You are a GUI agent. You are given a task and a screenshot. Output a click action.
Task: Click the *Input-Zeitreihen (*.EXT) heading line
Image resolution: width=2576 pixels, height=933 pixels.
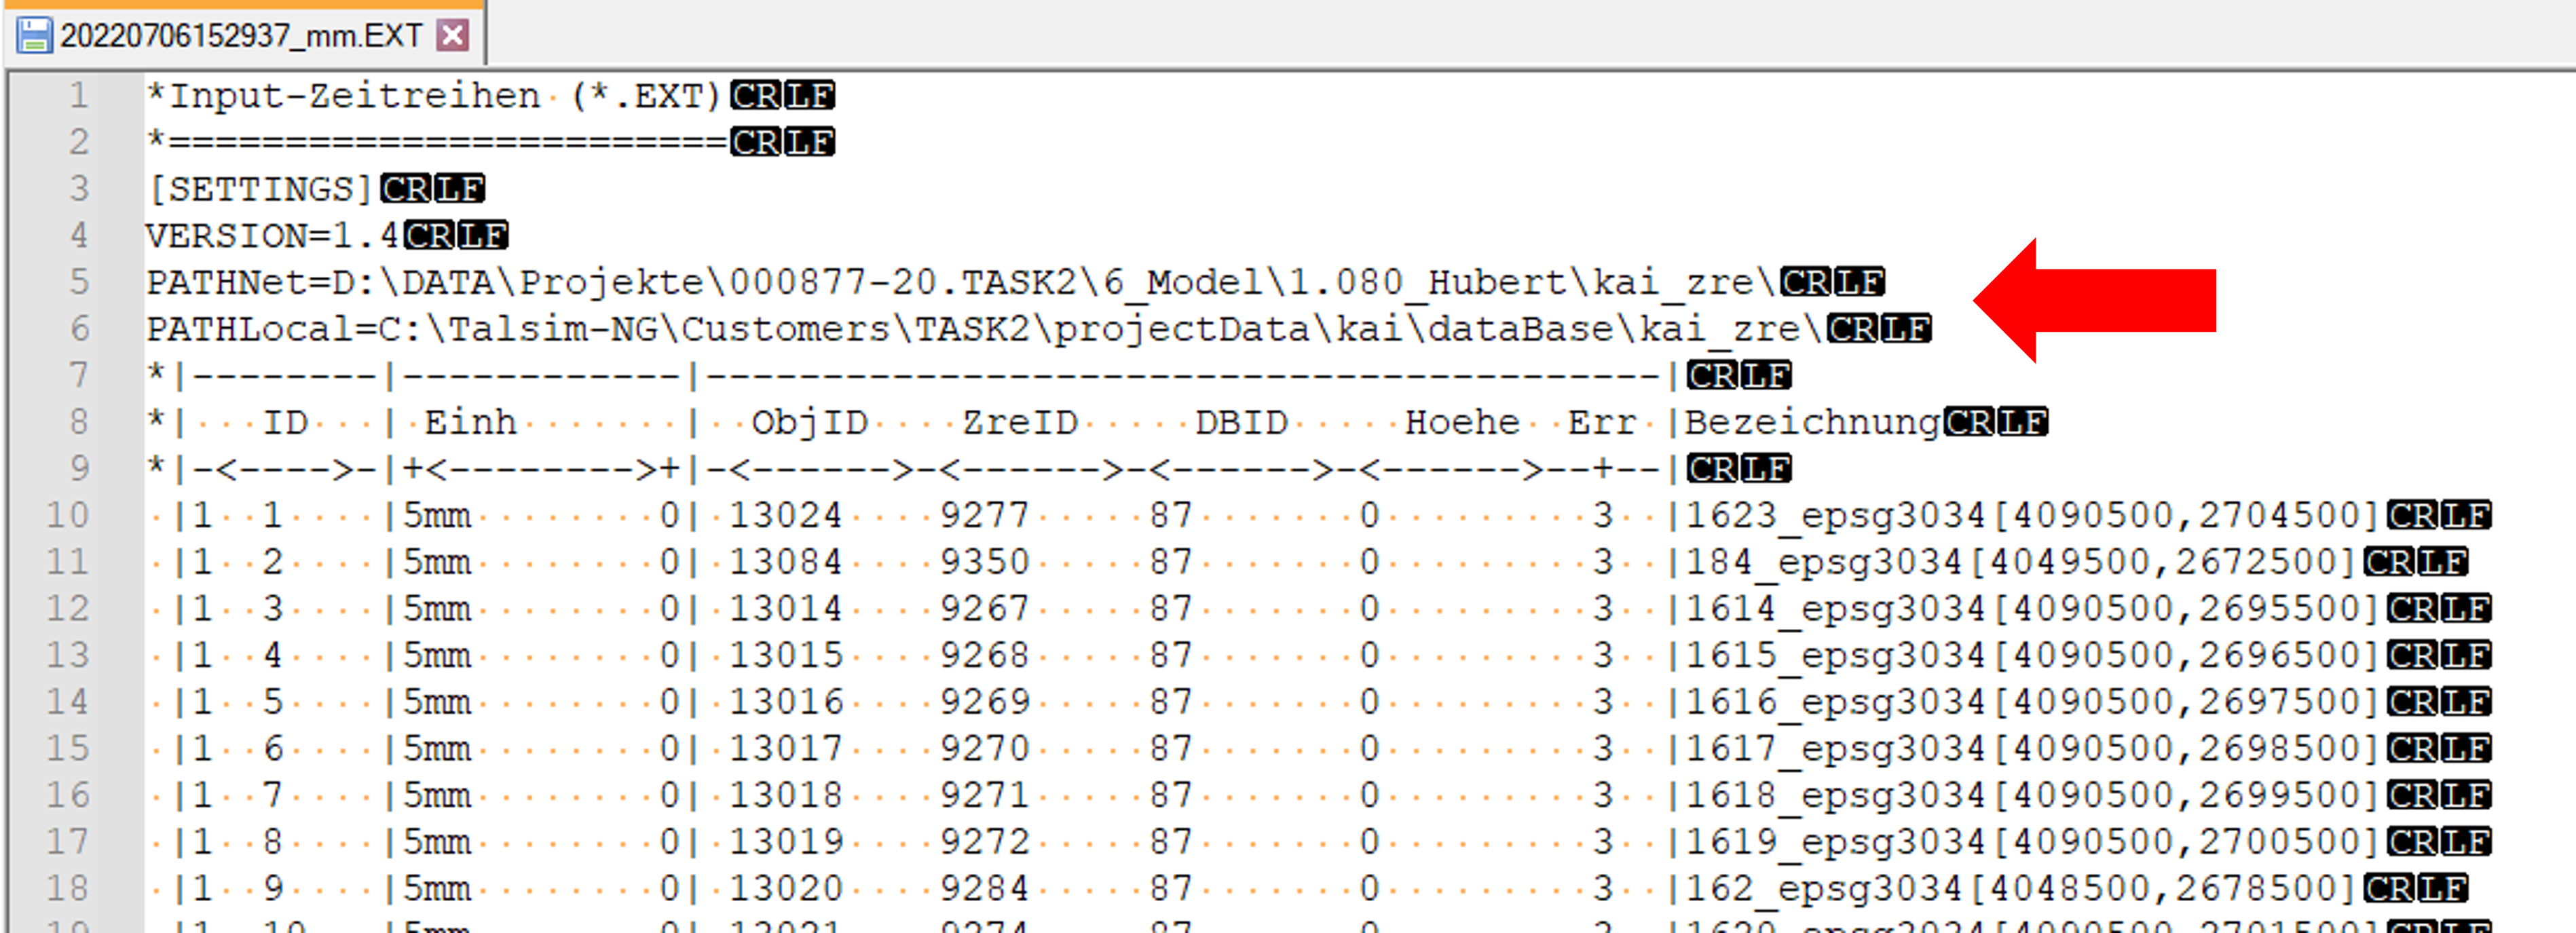435,96
